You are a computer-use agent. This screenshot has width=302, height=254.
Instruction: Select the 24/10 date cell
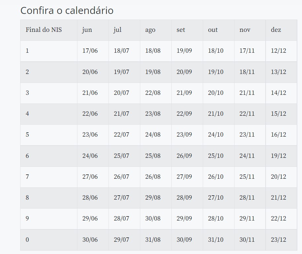click(x=216, y=135)
